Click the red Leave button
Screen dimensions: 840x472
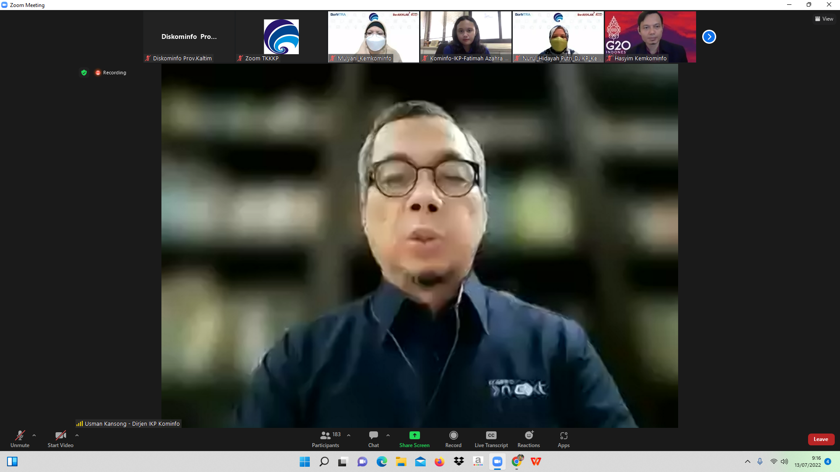pyautogui.click(x=821, y=439)
